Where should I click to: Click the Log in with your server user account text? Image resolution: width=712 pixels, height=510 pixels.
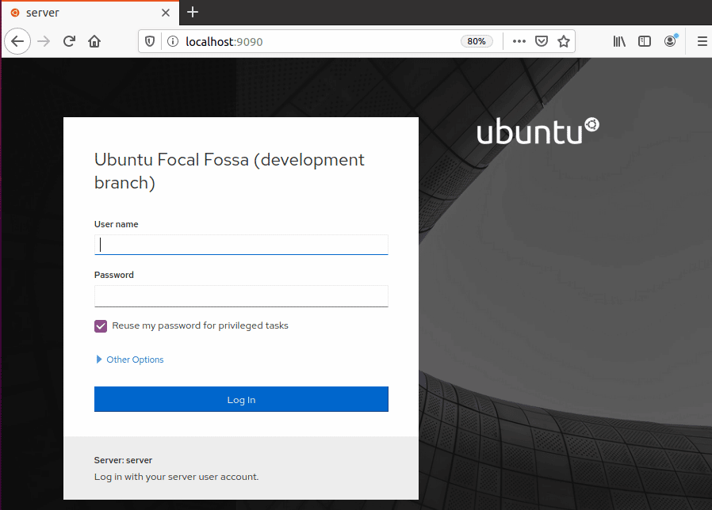coord(176,477)
